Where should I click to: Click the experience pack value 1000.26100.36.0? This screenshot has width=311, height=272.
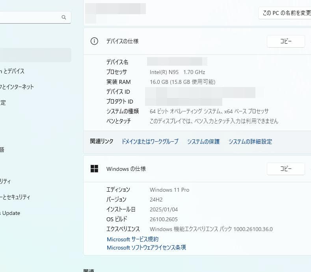[x=253, y=229]
